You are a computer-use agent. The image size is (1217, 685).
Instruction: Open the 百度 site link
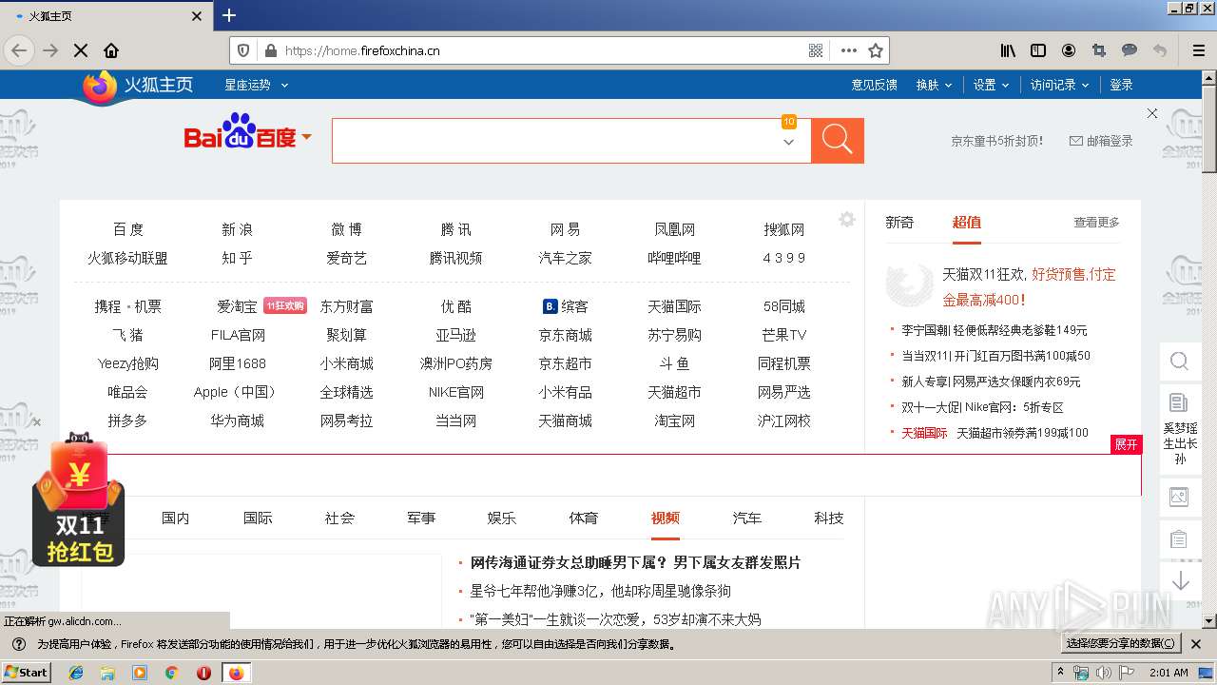tap(128, 229)
